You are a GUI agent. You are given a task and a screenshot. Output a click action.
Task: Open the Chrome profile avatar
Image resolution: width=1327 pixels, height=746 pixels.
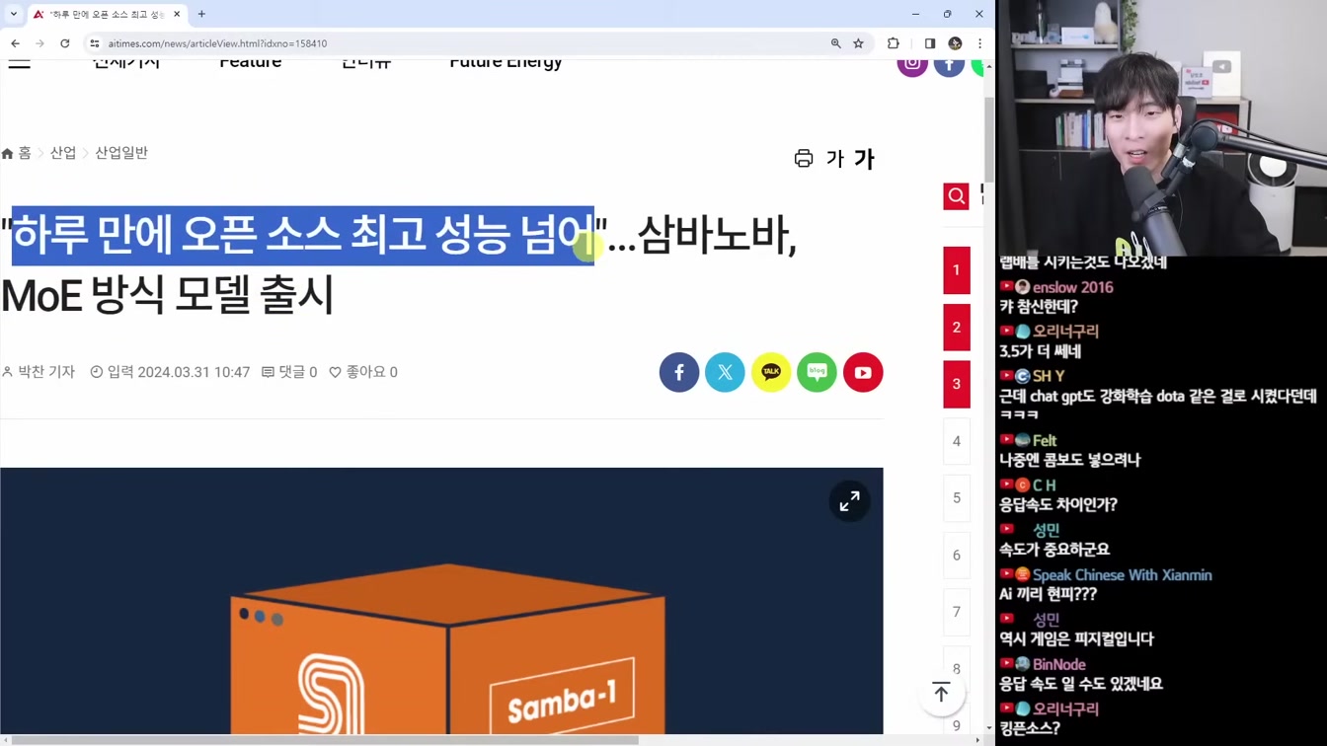pyautogui.click(x=955, y=43)
